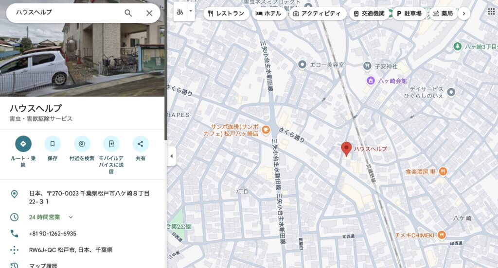The image size is (498, 268).
Task: Show more category chips arrow
Action: point(464,14)
